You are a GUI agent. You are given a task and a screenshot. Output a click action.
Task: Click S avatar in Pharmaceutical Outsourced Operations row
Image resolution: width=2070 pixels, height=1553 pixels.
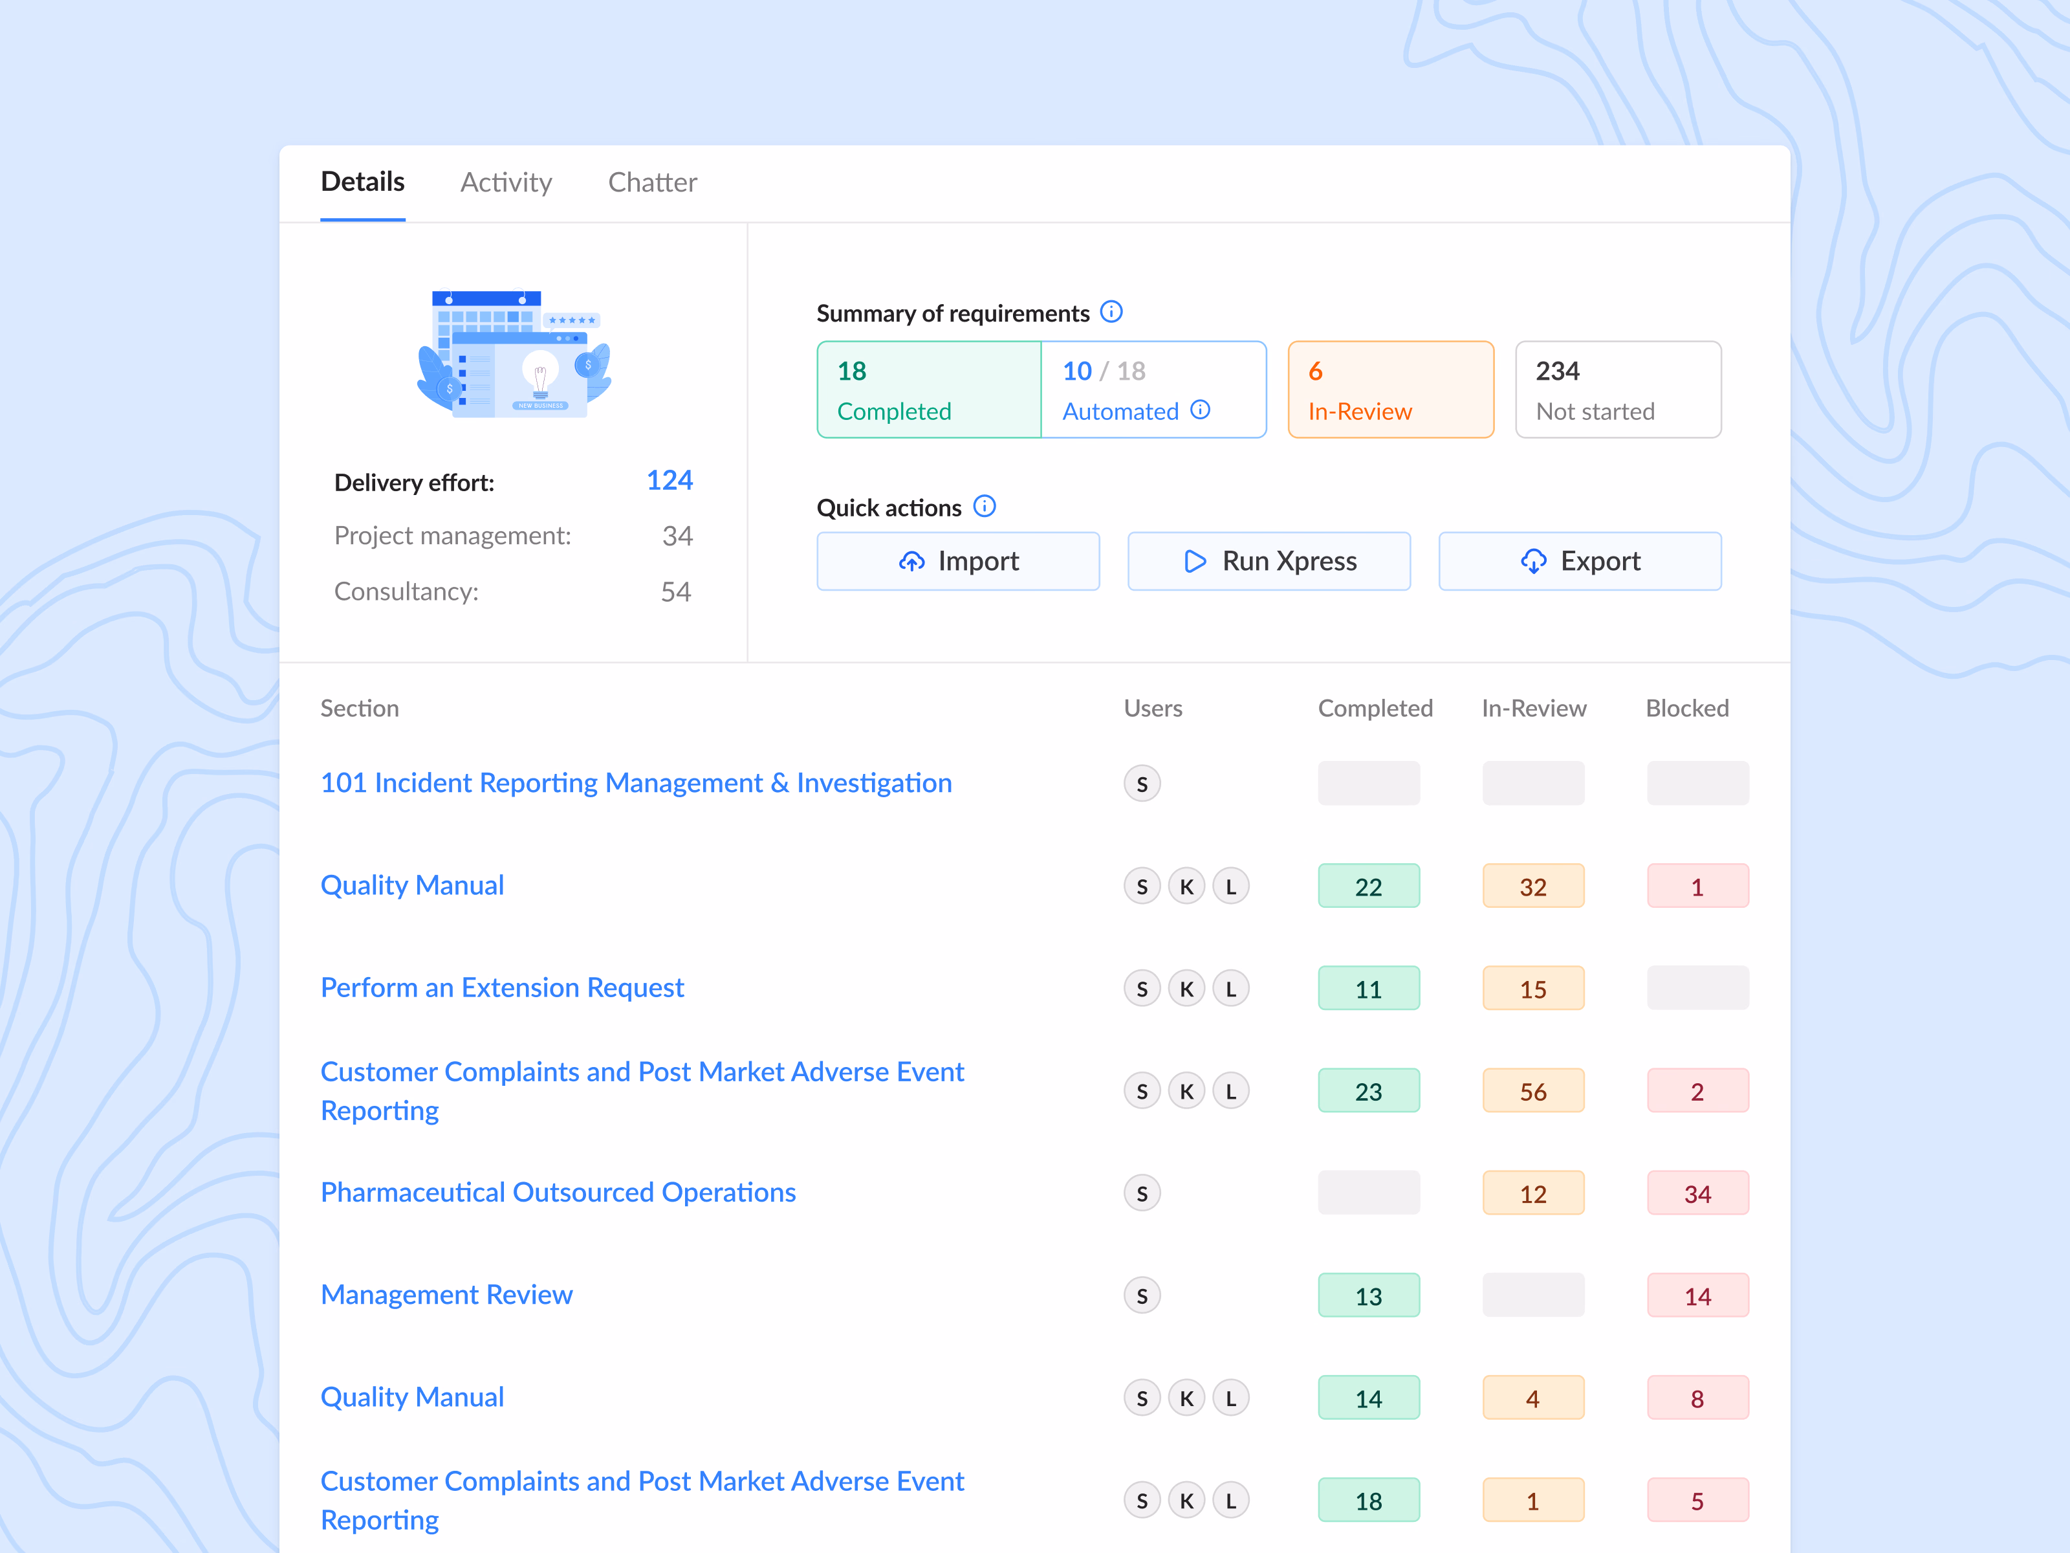click(x=1142, y=1193)
